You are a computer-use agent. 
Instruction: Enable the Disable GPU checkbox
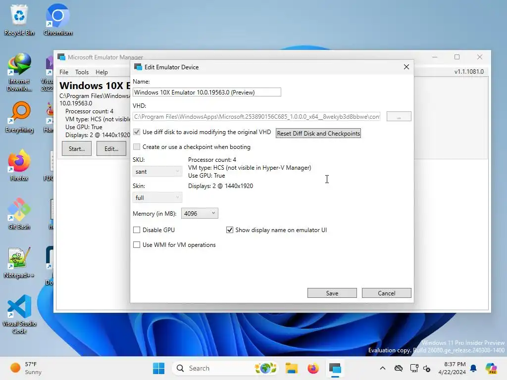click(x=137, y=230)
